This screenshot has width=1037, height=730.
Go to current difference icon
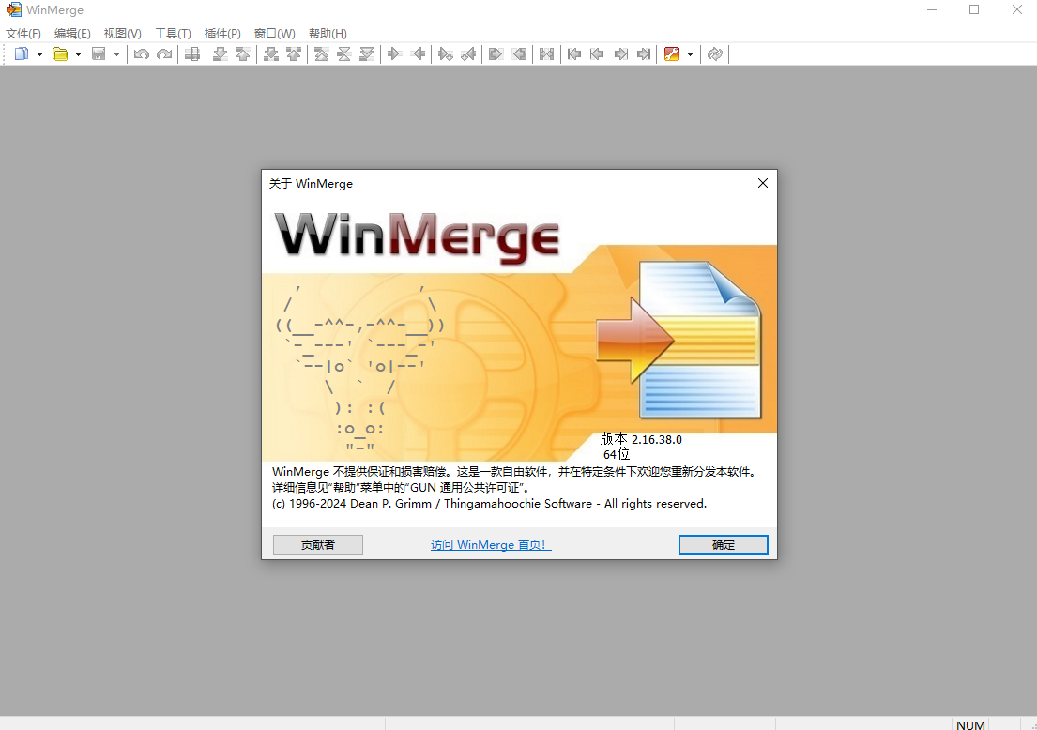(343, 54)
